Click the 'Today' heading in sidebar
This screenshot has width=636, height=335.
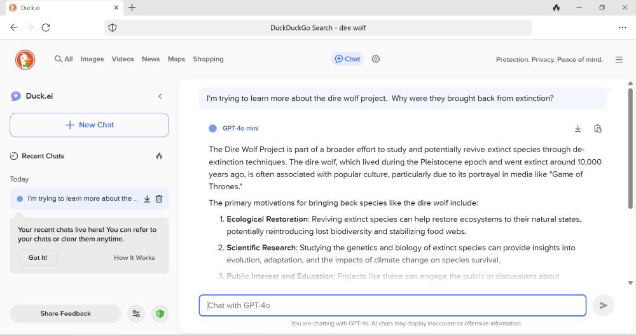[x=20, y=179]
